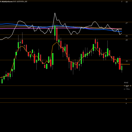Select the 24 price axis label

coord(126,36)
